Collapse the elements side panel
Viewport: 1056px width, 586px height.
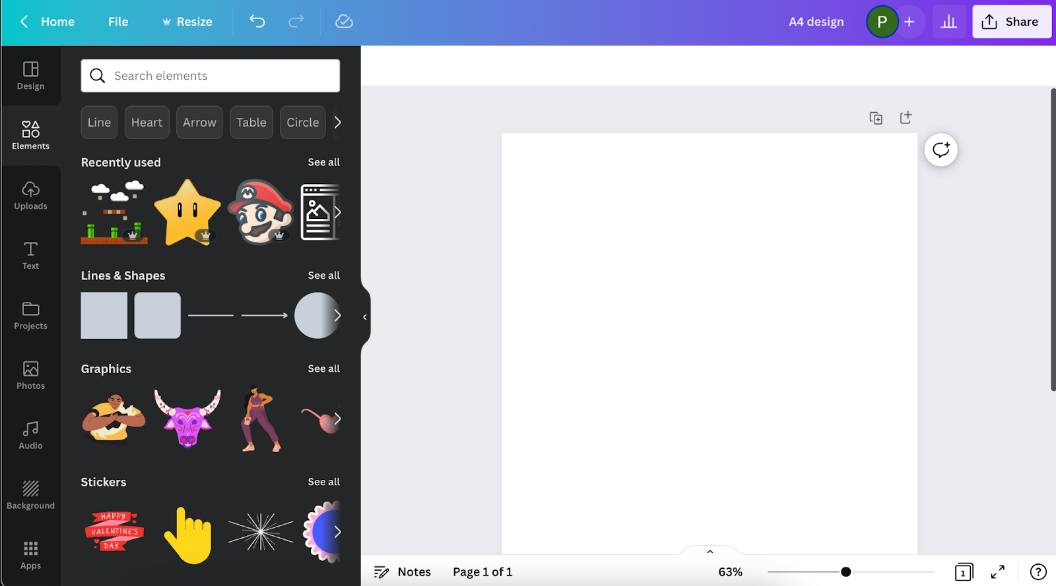point(365,317)
